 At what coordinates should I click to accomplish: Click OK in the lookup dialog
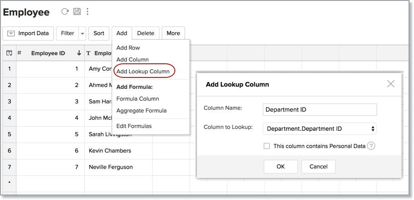281,167
